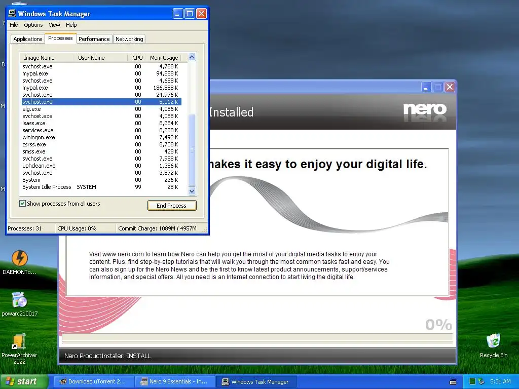Select highlighted svchost.exe row using 5,012 K
Screen dimensions: 519x389
pos(101,102)
